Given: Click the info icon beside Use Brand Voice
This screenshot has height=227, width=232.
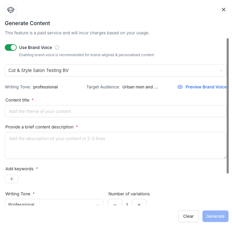Looking at the screenshot, I should [57, 47].
